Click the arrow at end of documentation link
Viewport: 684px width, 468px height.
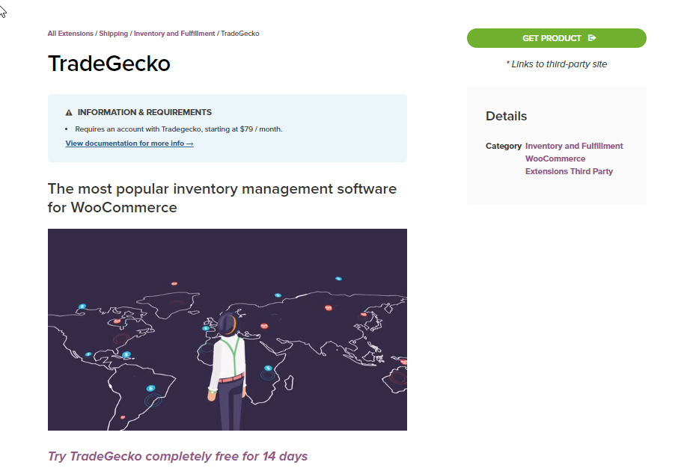[x=189, y=144]
